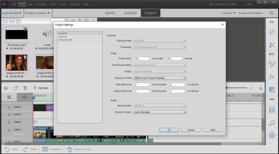This screenshot has width=279, height=154.
Task: Open the Markers dropdown
Action: click(x=43, y=88)
